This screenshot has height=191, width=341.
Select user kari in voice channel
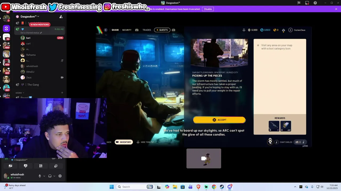[x=28, y=38]
